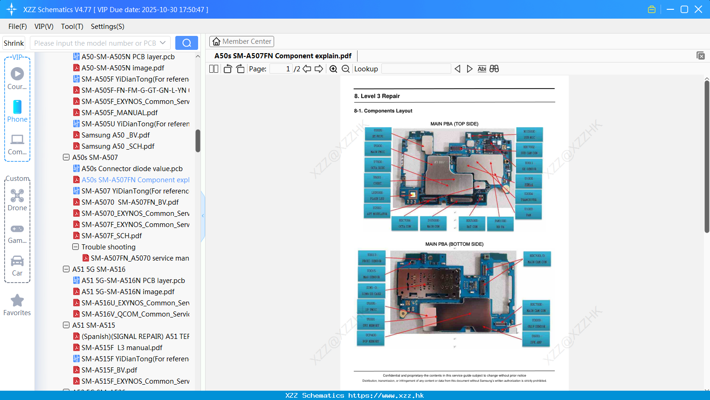
Task: Click the www.xzz.hk link in status bar
Action: click(x=386, y=395)
